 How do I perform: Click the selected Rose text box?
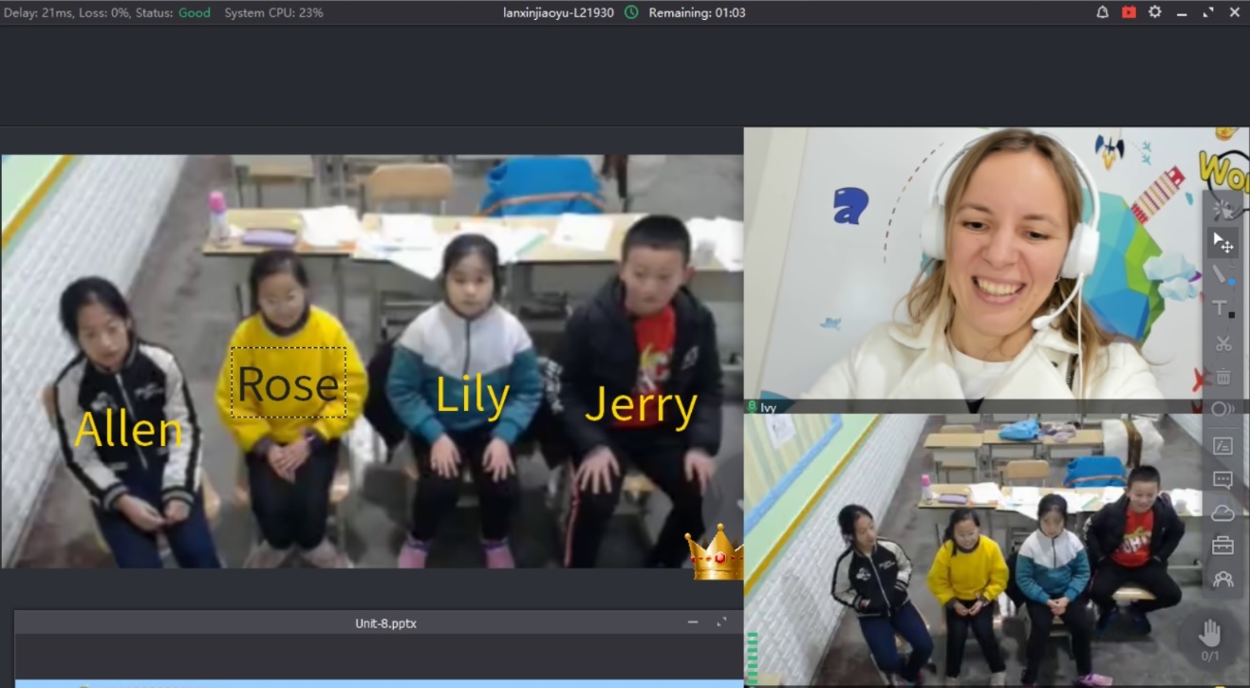coord(288,382)
